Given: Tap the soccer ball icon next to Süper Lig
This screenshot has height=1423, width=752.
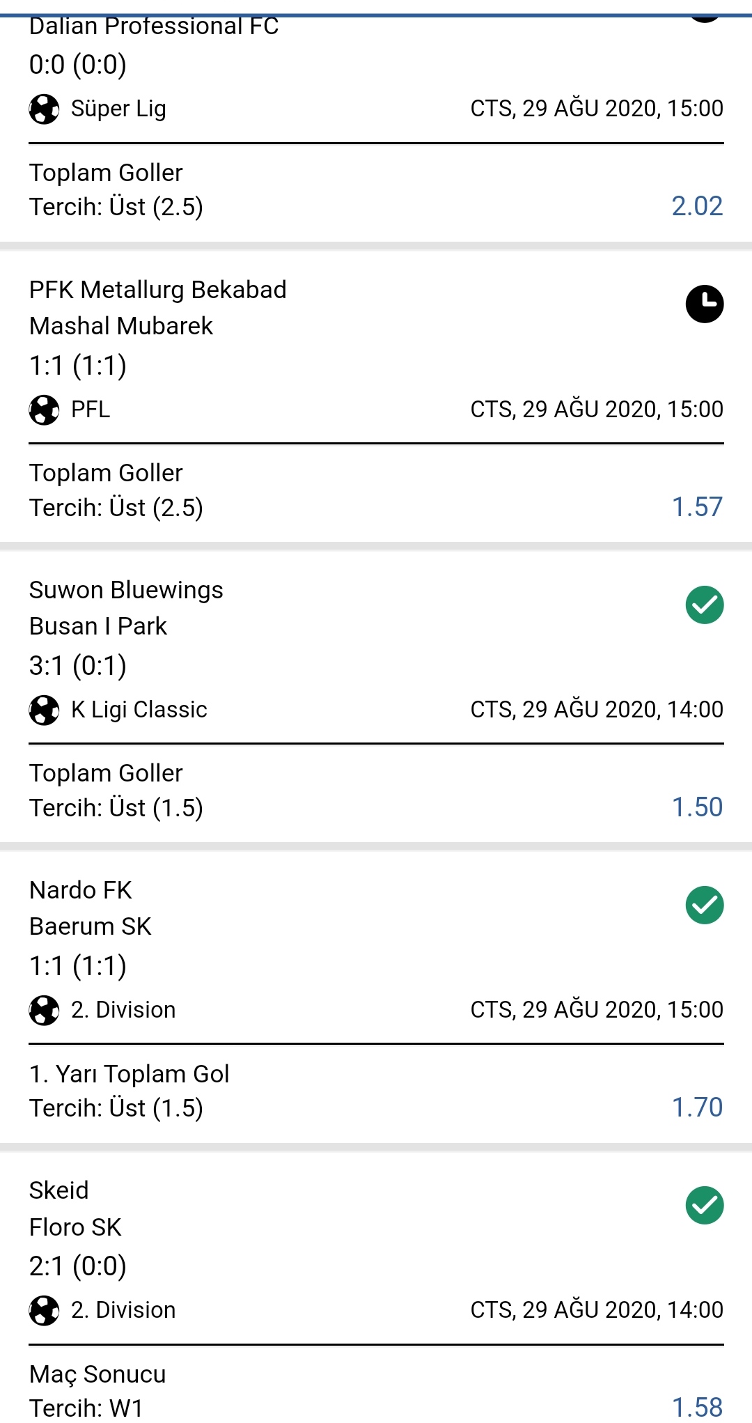Looking at the screenshot, I should coord(44,109).
